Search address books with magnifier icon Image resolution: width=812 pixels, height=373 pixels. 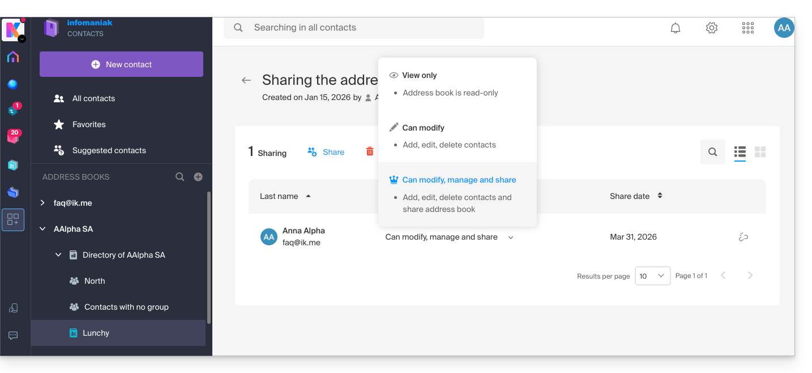[180, 177]
